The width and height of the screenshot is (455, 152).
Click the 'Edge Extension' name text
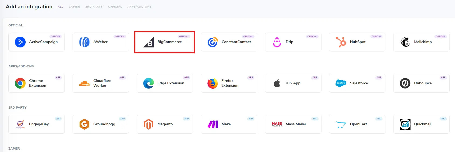171,83
